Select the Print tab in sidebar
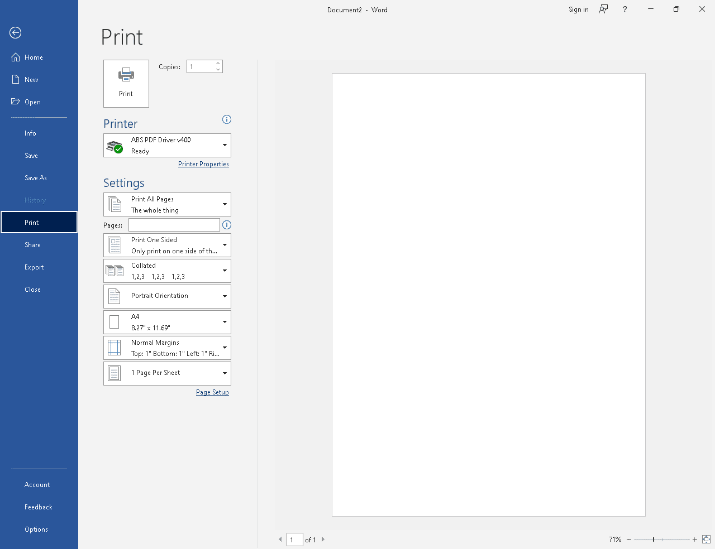Viewport: 715px width, 549px height. [x=39, y=222]
